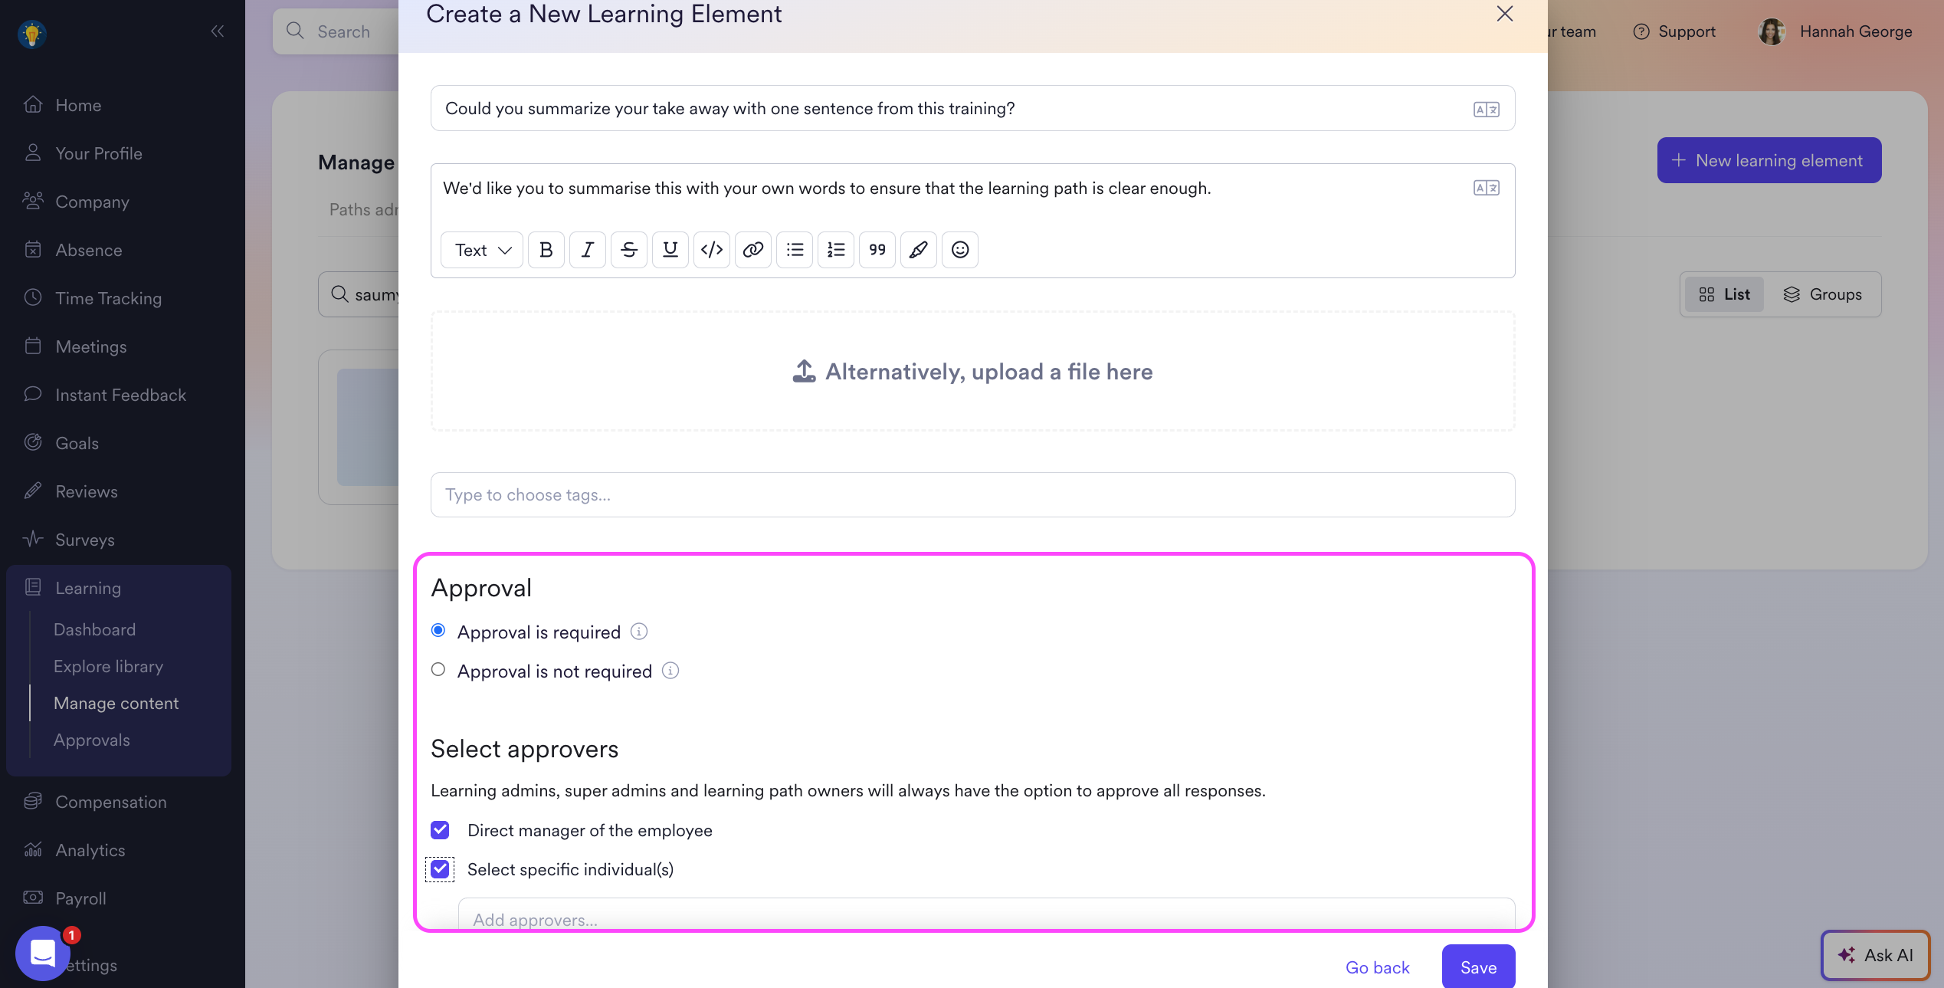Open the Text style dropdown
The height and width of the screenshot is (988, 1944).
482,250
